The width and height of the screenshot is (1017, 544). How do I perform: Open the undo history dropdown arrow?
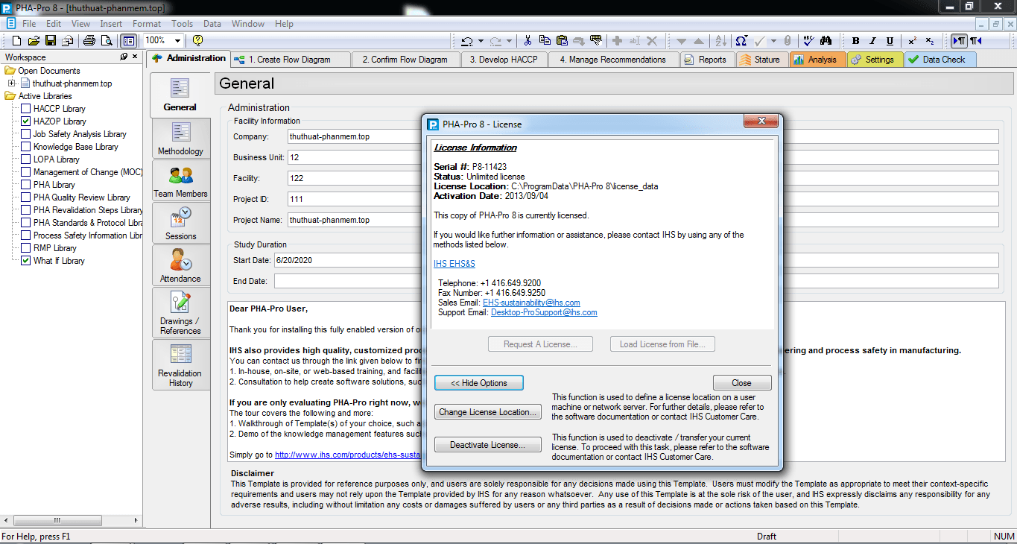481,41
